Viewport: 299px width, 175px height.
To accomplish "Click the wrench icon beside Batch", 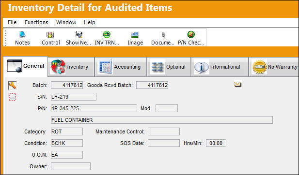I will click(13, 85).
